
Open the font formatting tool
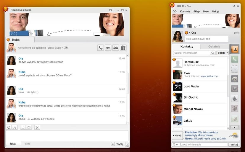(x=14, y=127)
